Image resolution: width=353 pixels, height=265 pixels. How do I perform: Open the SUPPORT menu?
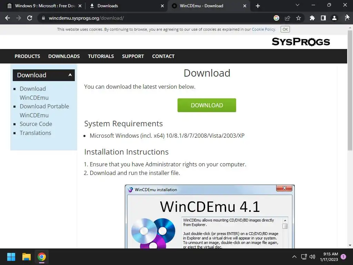(133, 56)
